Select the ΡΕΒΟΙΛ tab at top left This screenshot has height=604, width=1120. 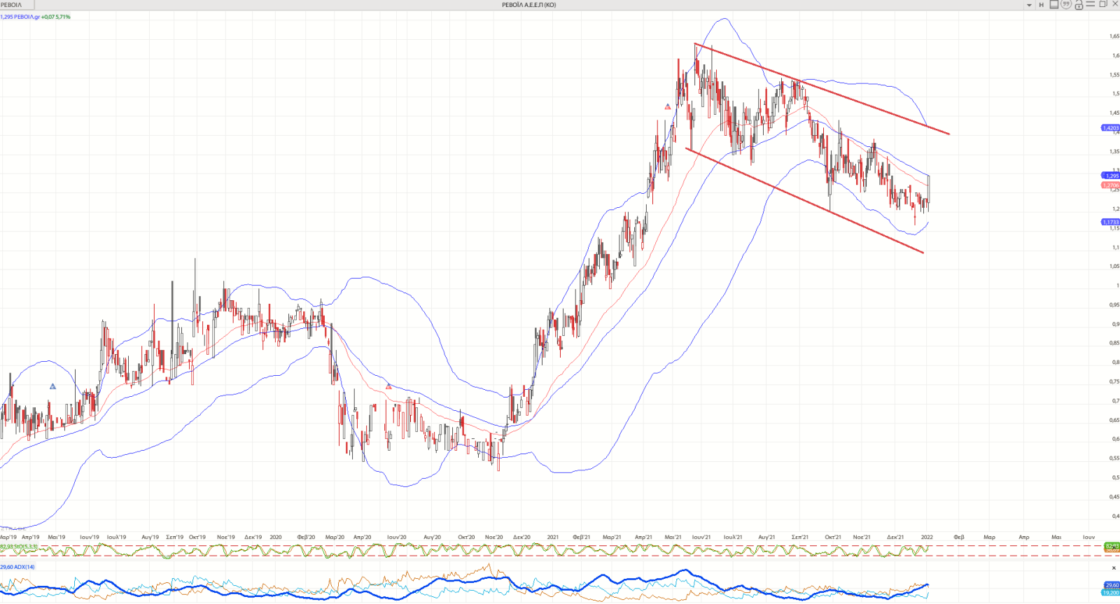tap(12, 5)
